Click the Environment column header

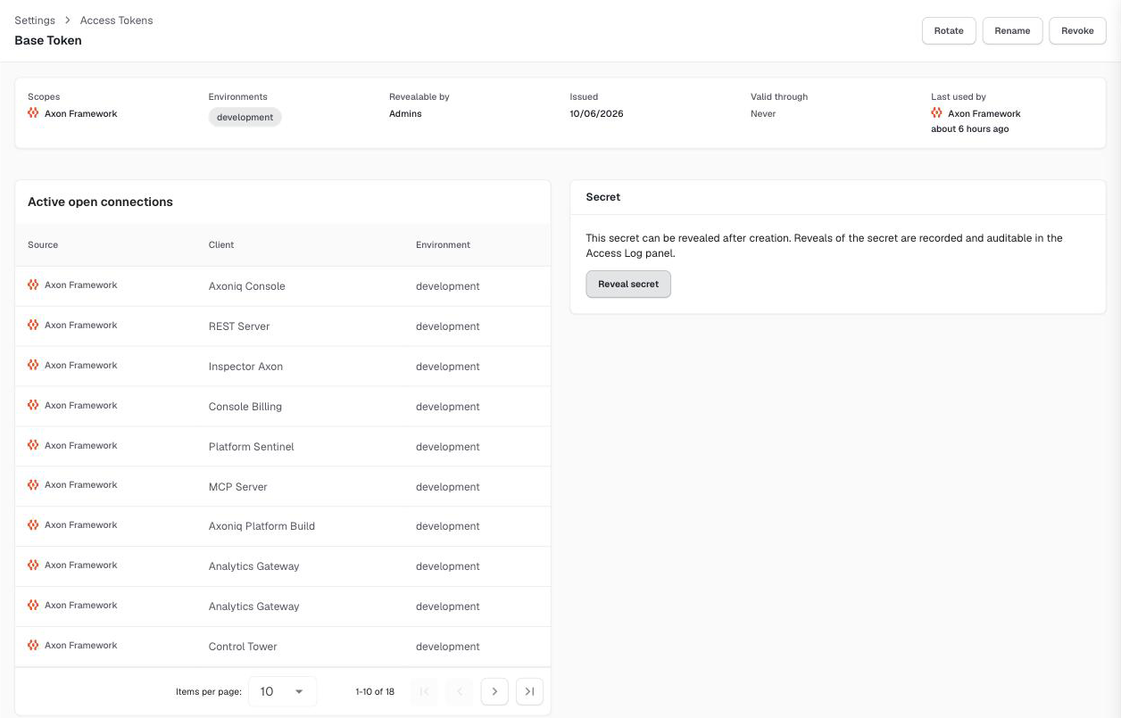tap(443, 244)
